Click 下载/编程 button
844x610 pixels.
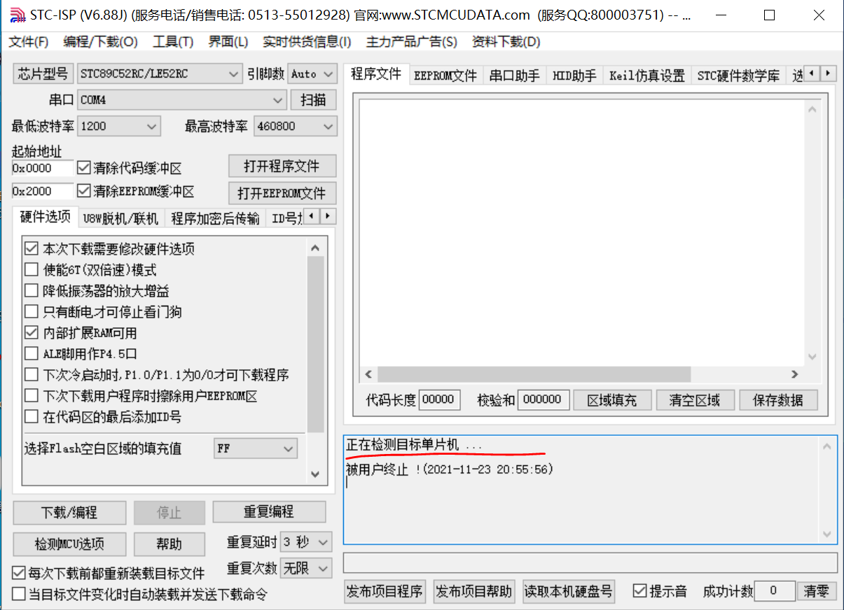click(69, 512)
